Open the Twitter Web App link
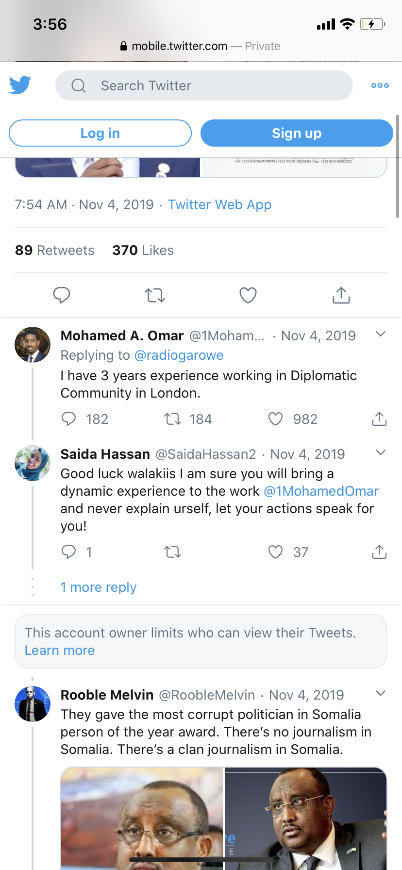Screen dimensions: 402x870 point(219,205)
